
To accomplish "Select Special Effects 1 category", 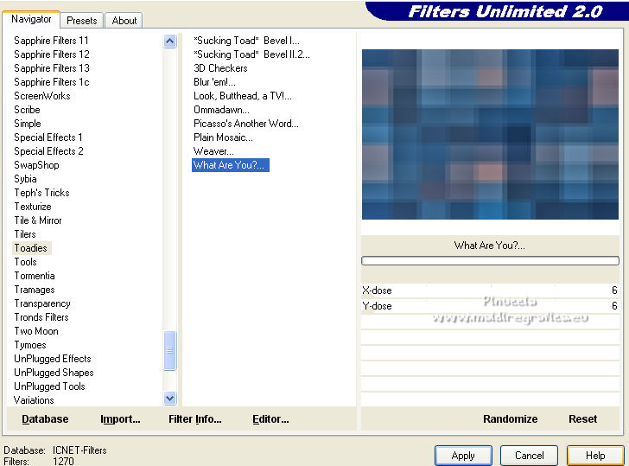I will tap(48, 137).
